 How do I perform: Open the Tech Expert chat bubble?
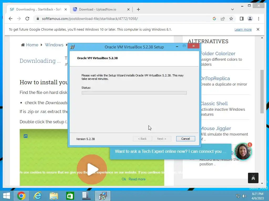click(x=170, y=152)
